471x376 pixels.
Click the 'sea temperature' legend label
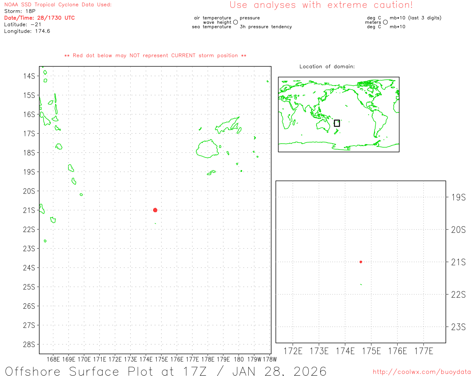pyautogui.click(x=212, y=27)
